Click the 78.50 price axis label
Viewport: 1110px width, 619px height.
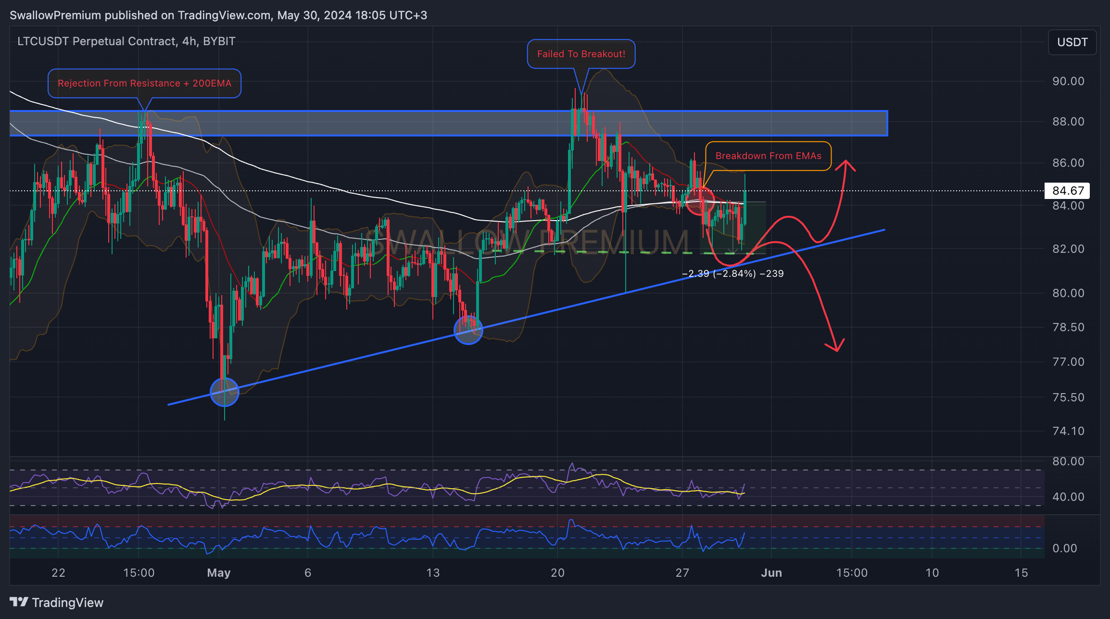(1068, 327)
